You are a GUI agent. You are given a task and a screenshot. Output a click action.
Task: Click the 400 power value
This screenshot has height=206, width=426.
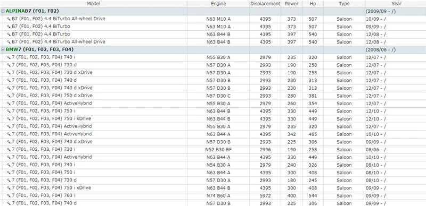[x=291, y=196]
